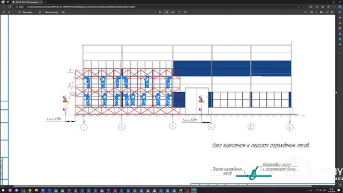Image resolution: width=343 pixels, height=193 pixels.
Task: Open the Copilot icon at the top right
Action: click(340, 7)
